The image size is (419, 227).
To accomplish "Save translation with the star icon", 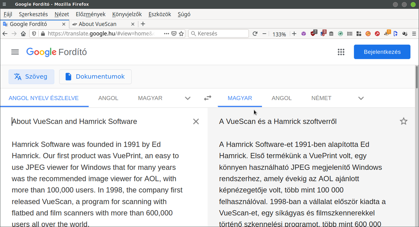I will [404, 122].
